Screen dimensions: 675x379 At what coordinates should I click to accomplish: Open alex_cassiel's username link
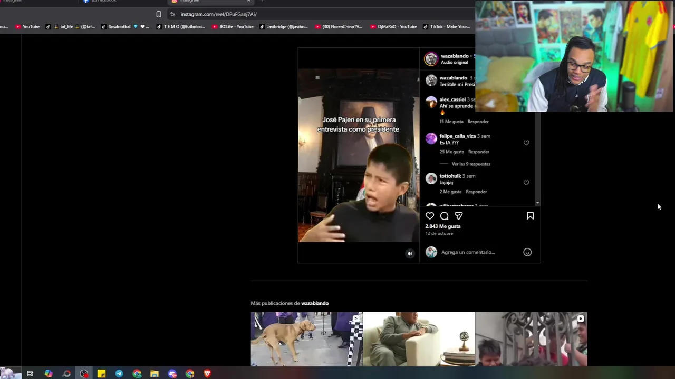coord(452,99)
